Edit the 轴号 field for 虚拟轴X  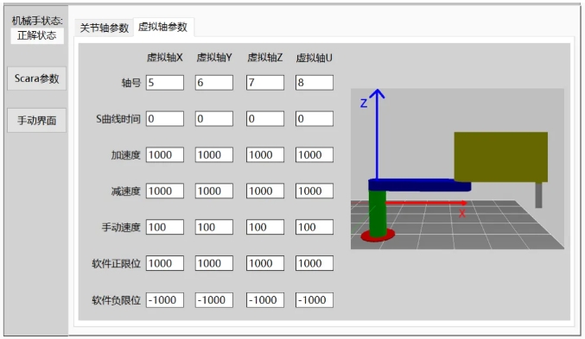click(165, 83)
